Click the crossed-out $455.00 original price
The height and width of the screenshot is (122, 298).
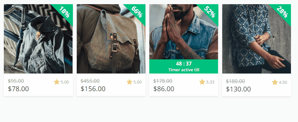90,81
